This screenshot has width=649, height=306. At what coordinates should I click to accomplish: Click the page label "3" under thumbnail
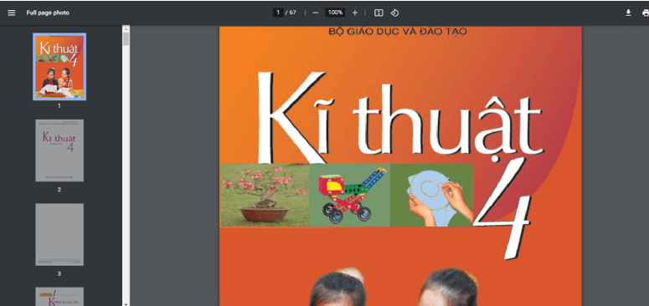pos(59,273)
